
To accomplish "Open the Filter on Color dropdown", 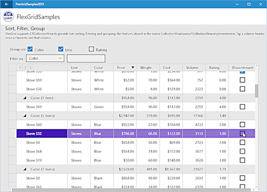I will [x=45, y=59].
